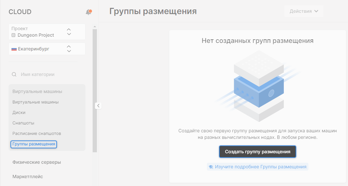Image resolution: width=348 pixels, height=186 pixels.
Task: Follow the Изучите подробнее Группы размещения link
Action: click(258, 167)
